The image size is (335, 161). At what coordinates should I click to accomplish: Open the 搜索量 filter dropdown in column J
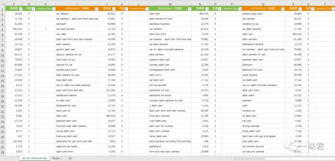(114, 9)
